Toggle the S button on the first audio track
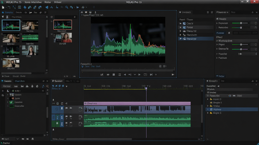The image size is (259, 145). [x=62, y=117]
